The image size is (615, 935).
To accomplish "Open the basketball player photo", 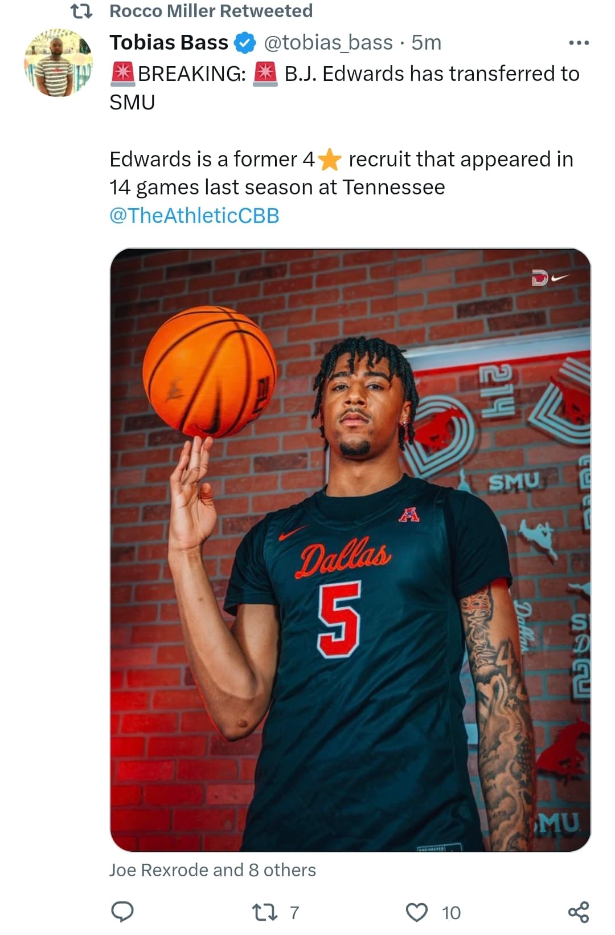I will [x=350, y=550].
